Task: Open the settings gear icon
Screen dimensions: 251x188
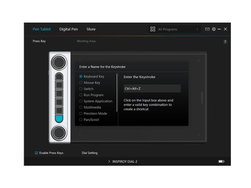Action: point(214,29)
